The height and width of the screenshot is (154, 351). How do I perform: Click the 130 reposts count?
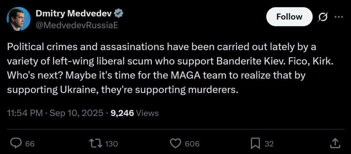[x=111, y=144]
